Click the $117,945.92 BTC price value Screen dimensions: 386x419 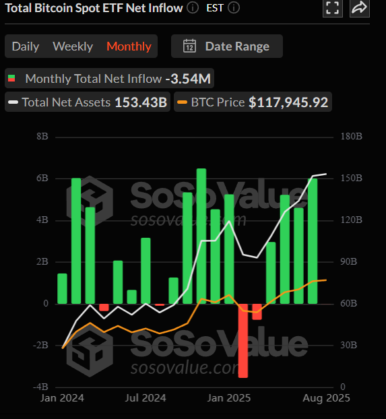tap(288, 102)
